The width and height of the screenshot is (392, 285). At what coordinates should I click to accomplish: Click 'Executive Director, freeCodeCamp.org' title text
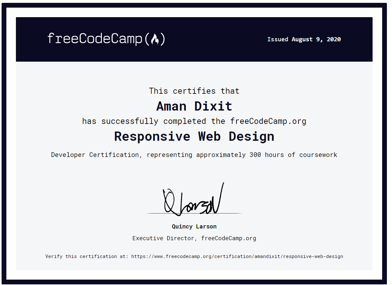(x=194, y=238)
